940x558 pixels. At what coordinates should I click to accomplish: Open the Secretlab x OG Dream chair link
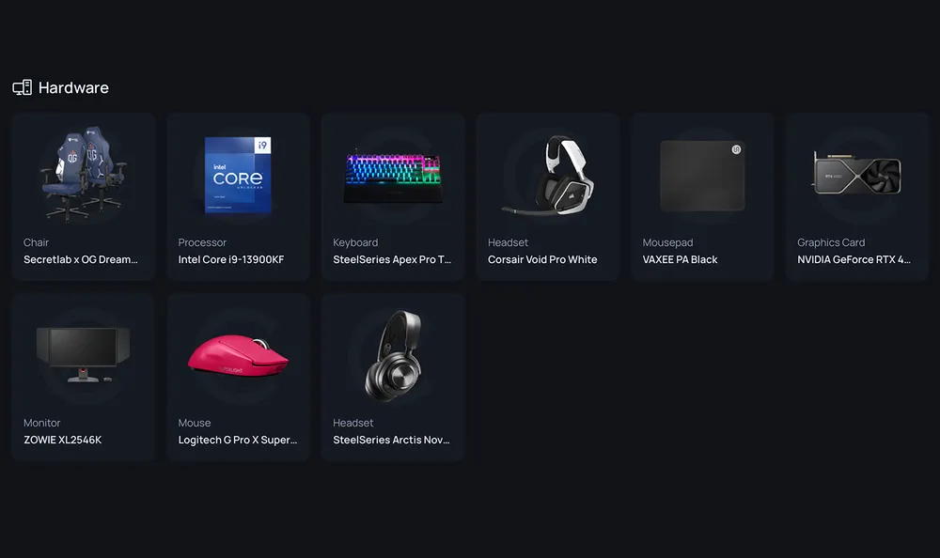click(x=80, y=259)
